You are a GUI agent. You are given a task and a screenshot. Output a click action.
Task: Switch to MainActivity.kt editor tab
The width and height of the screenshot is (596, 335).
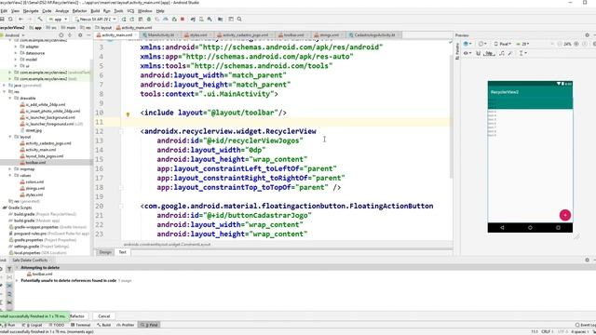tap(160, 35)
